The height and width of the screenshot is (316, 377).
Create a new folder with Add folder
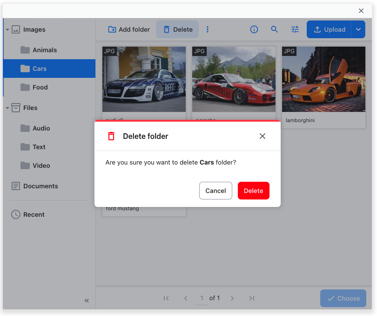tap(128, 29)
